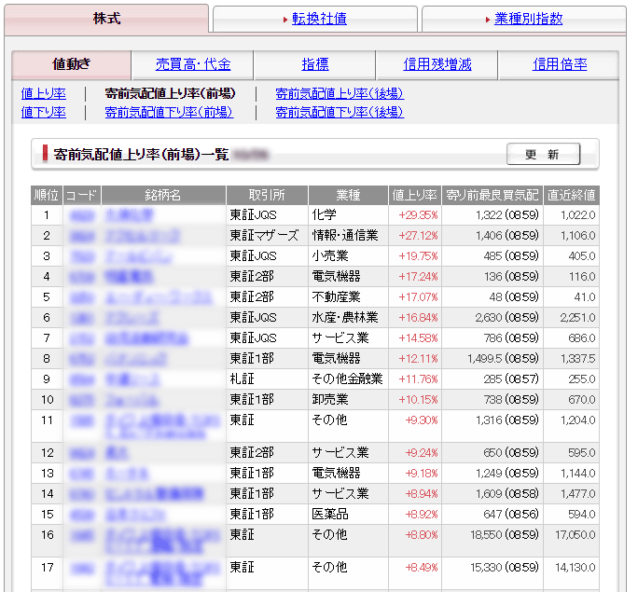Open the 値上り率 ranking link
The image size is (638, 592).
pos(43,93)
